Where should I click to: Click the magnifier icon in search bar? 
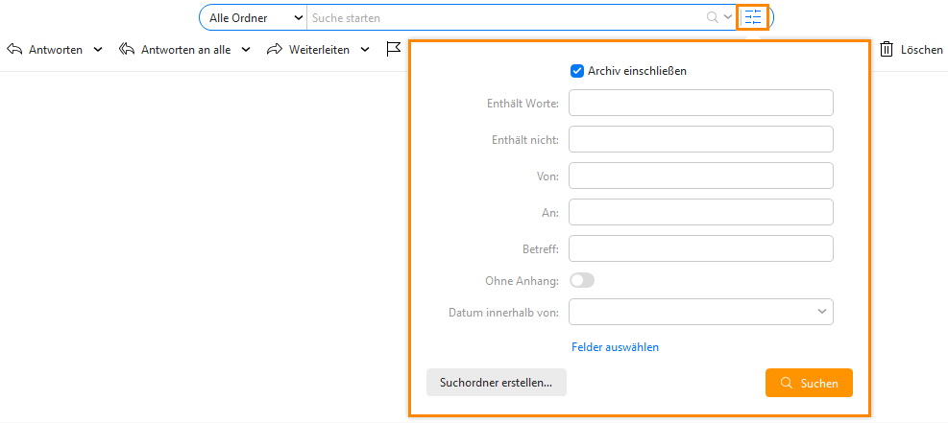713,17
